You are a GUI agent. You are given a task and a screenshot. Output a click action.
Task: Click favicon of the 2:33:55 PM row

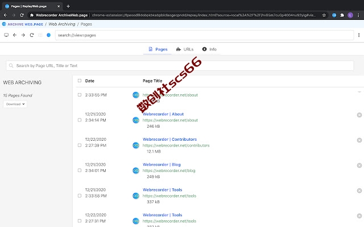click(x=136, y=95)
